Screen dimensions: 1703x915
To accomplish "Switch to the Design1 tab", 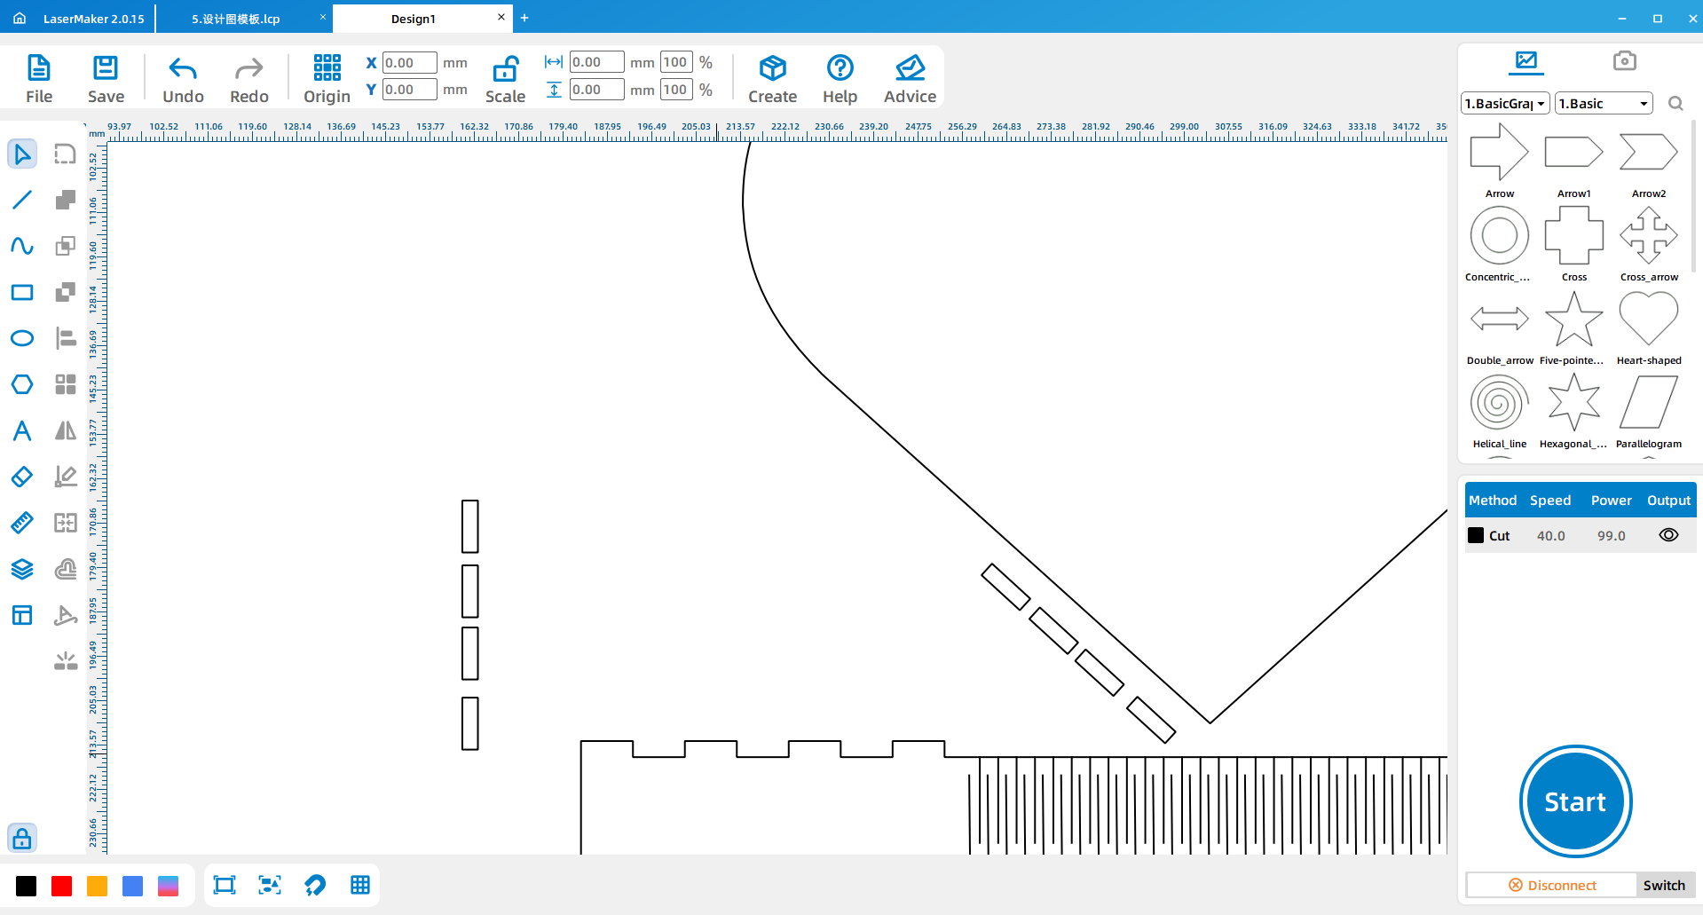I will 414,19.
